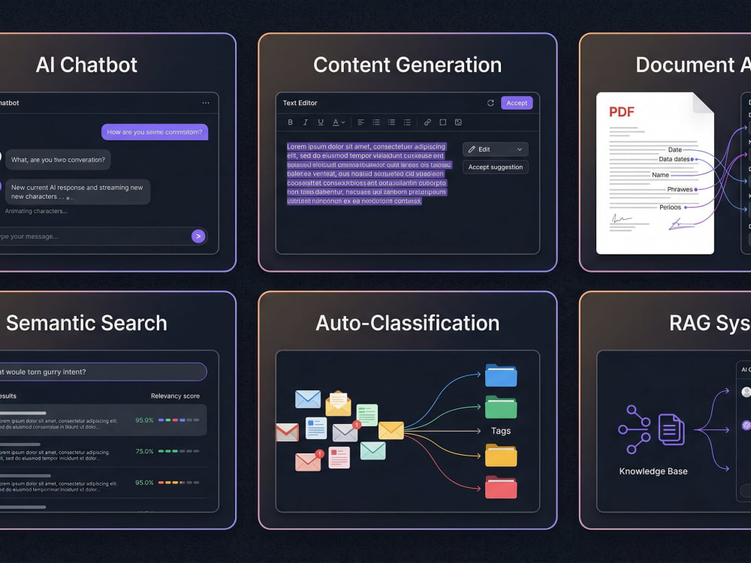Click the relevancy bar beside 75.0%
751x563 pixels.
coord(179,451)
